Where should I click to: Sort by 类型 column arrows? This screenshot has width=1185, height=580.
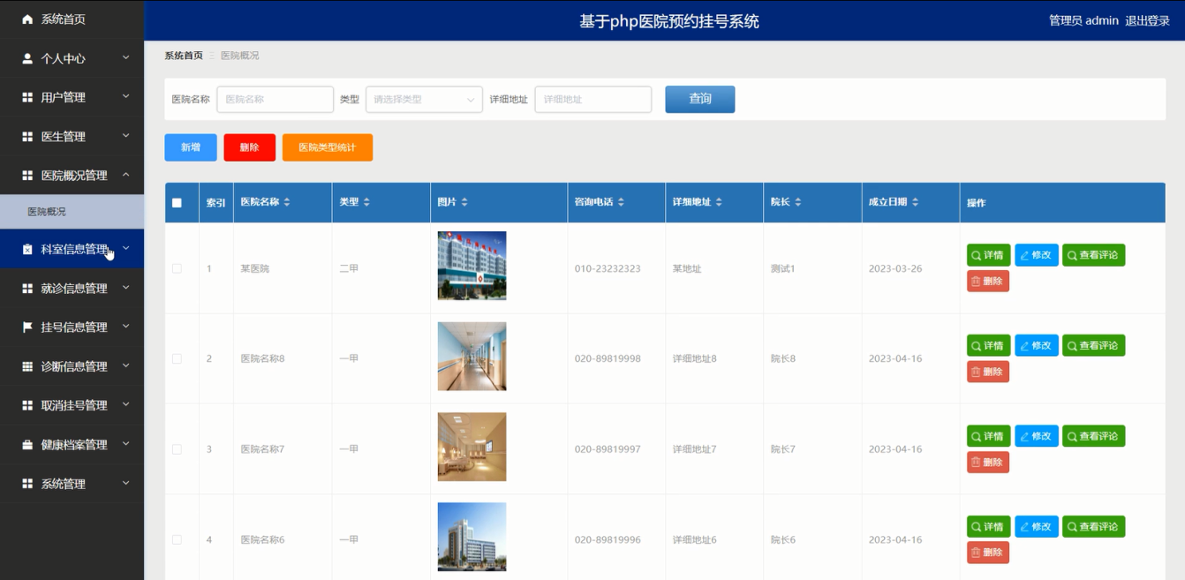pos(366,202)
